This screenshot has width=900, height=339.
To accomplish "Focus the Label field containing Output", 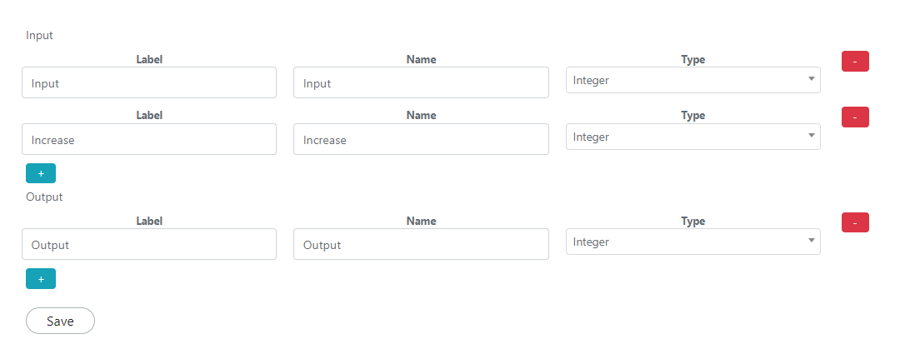I will tap(149, 244).
